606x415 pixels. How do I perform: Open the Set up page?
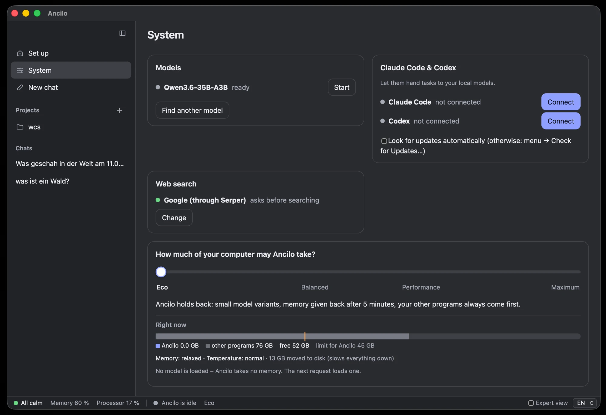(71, 53)
